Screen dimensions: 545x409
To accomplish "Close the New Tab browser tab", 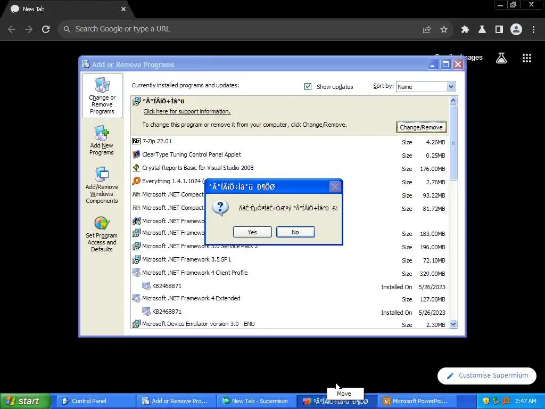I will click(x=123, y=10).
